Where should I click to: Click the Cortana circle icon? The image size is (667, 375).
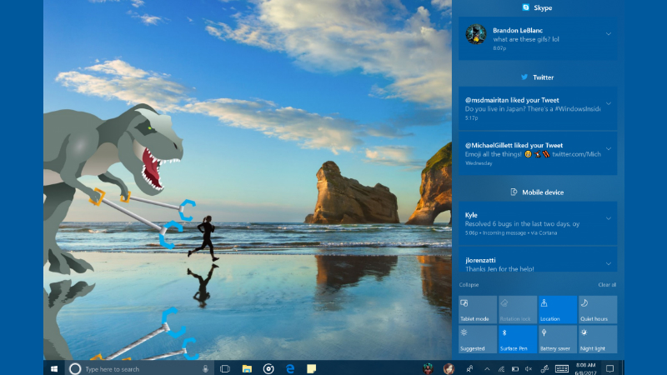tap(74, 367)
